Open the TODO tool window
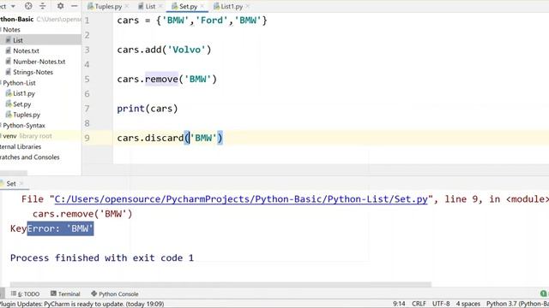Screen dimensions: 549x308 coord(25,294)
